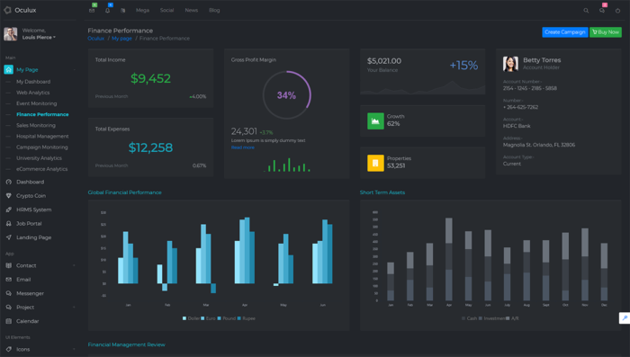Toggle Pound series in chart legend

pyautogui.click(x=226, y=318)
